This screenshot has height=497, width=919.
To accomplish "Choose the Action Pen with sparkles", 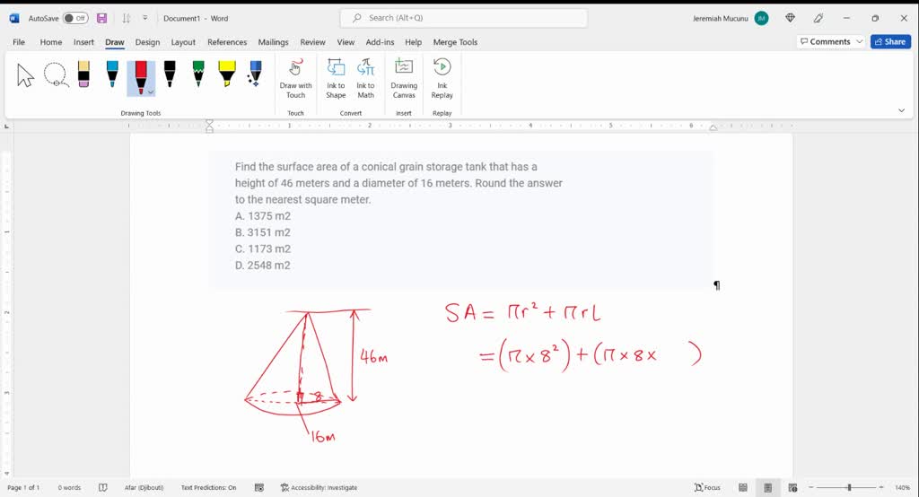I will click(255, 74).
